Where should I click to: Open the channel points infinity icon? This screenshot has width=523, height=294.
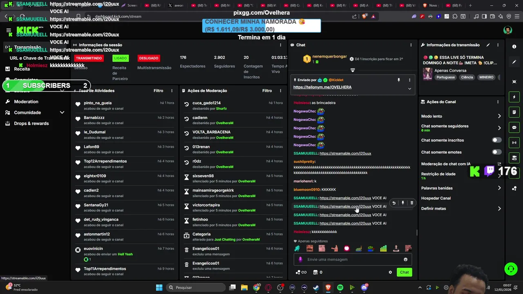coord(301,272)
